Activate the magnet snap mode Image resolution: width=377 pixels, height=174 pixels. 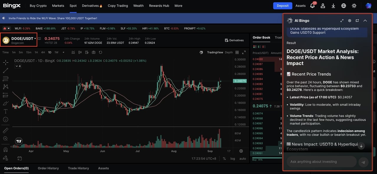(5, 150)
